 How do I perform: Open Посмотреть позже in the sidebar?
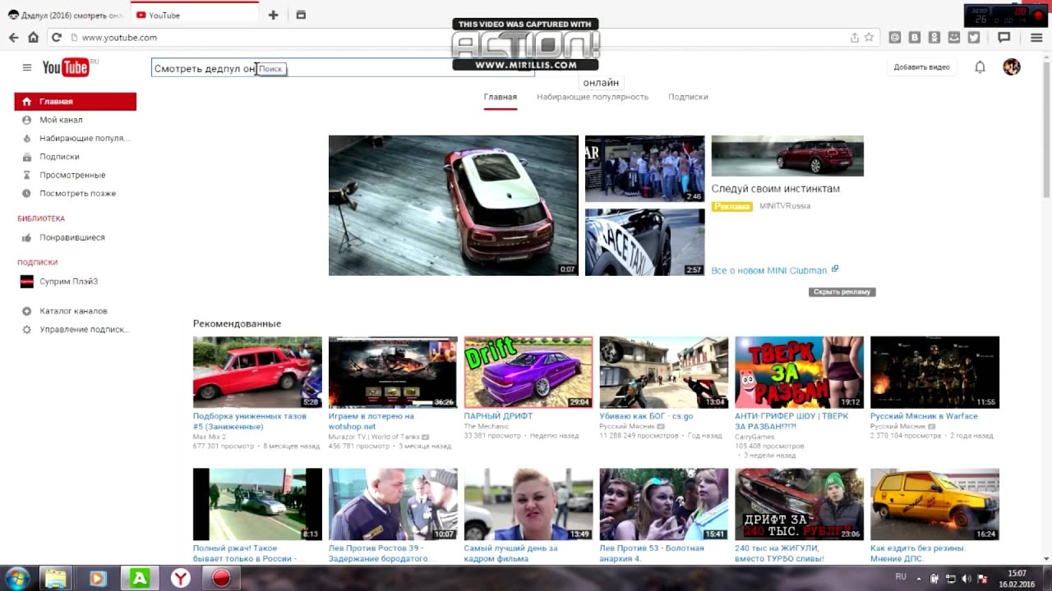tap(76, 194)
